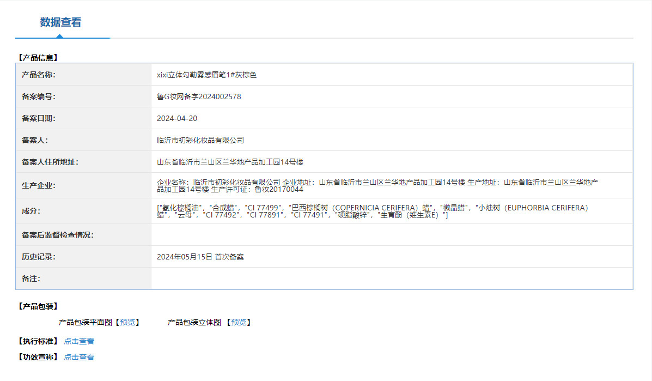The image size is (652, 381).
Task: Click the registrant address value cell
Action: pos(392,162)
